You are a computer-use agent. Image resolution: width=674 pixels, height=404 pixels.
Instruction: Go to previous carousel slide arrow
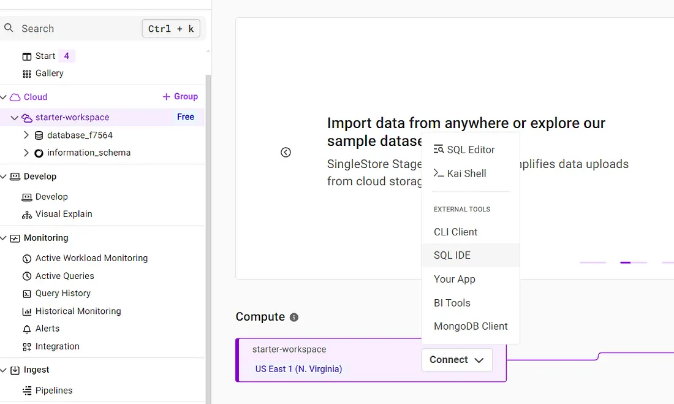coord(286,152)
